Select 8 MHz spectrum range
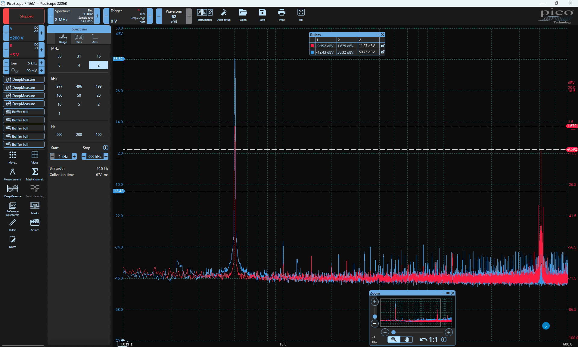This screenshot has height=347, width=578. (x=59, y=65)
